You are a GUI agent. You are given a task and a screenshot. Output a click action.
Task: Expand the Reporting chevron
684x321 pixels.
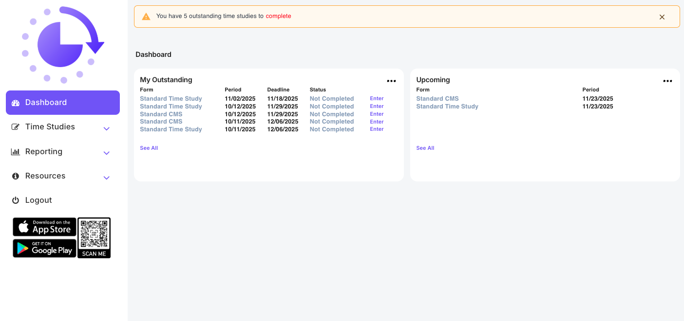click(x=107, y=153)
